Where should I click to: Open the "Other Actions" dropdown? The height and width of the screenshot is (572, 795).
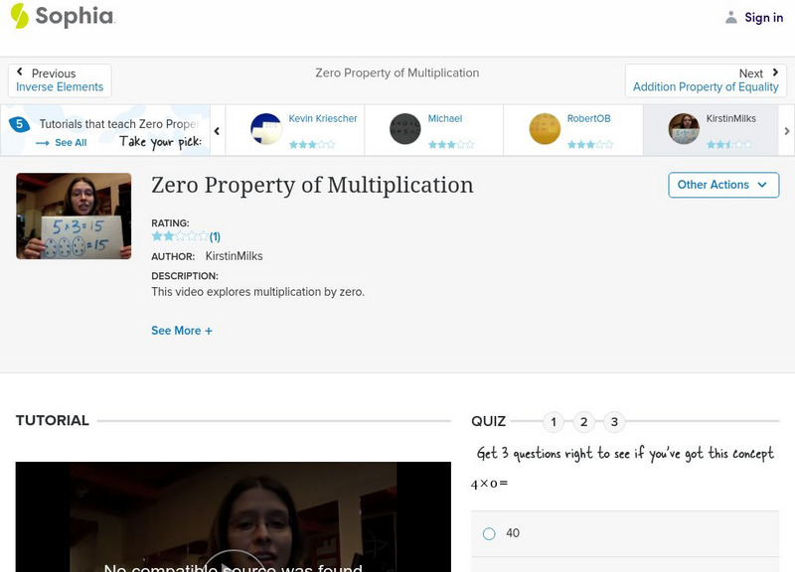[723, 185]
